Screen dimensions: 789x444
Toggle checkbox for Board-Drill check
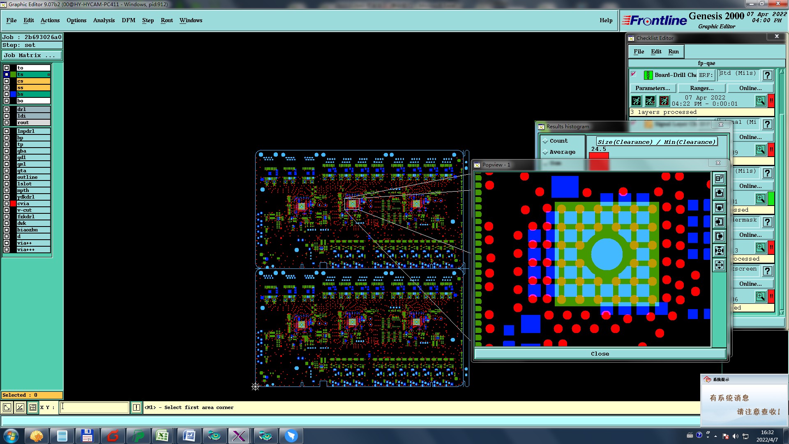click(x=633, y=74)
